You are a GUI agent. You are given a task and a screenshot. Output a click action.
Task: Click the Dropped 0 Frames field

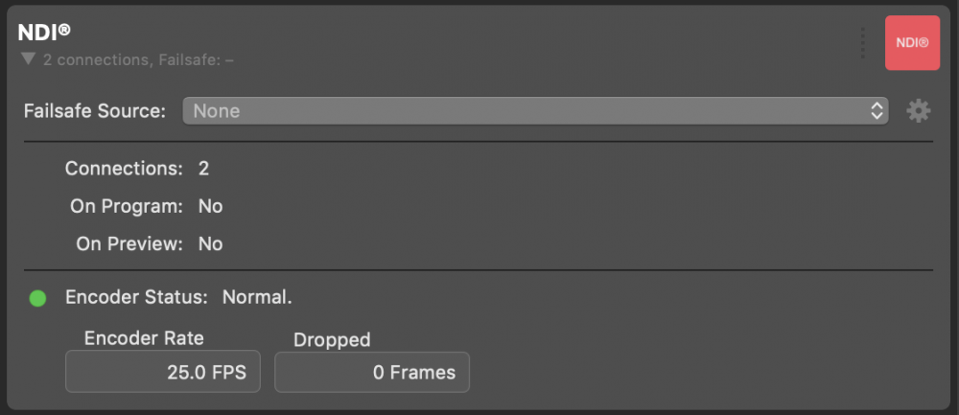tap(372, 372)
